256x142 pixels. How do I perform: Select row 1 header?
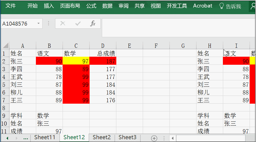[x=5, y=53]
